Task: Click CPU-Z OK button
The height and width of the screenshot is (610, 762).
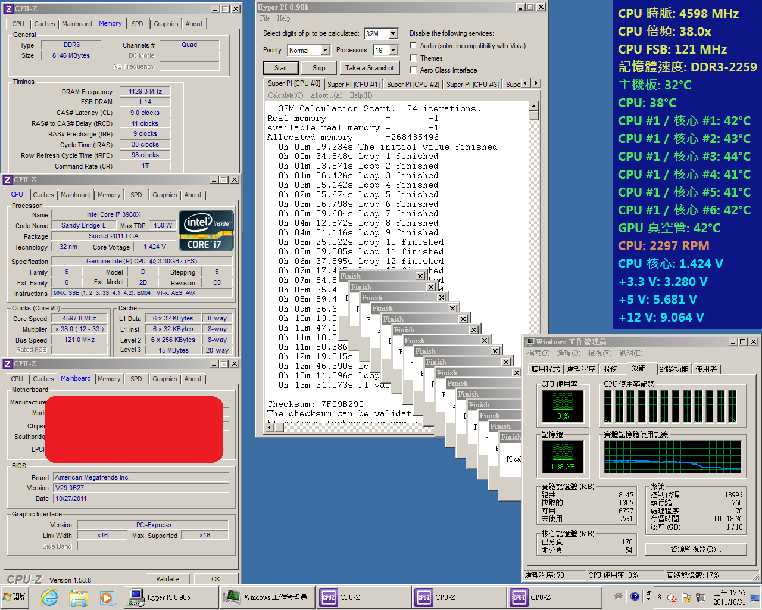Action: (216, 579)
